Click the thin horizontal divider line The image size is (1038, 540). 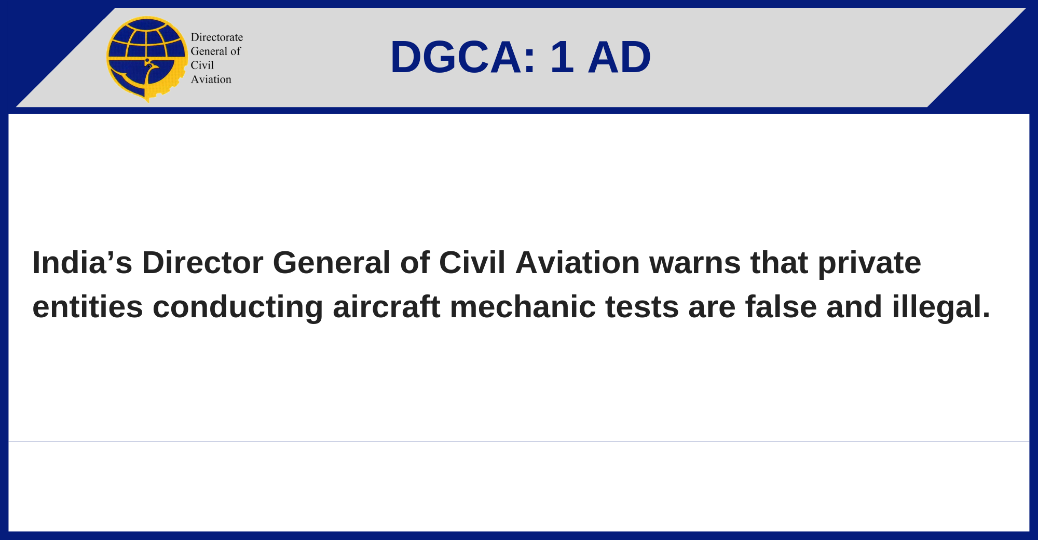pos(519,441)
